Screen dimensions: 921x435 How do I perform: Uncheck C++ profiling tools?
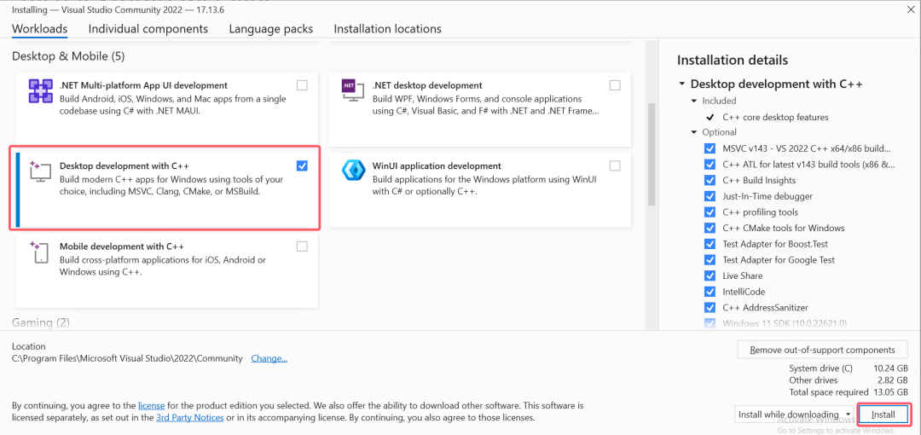(x=710, y=212)
